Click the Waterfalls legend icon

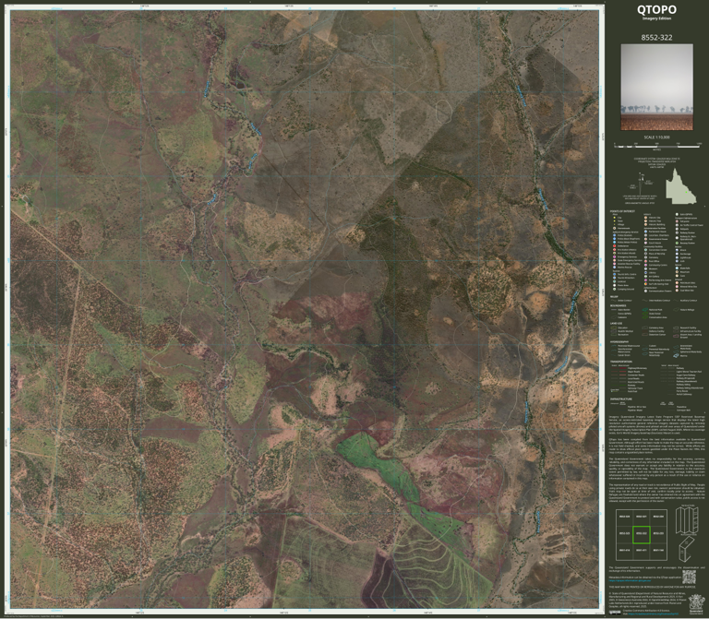tap(677, 268)
